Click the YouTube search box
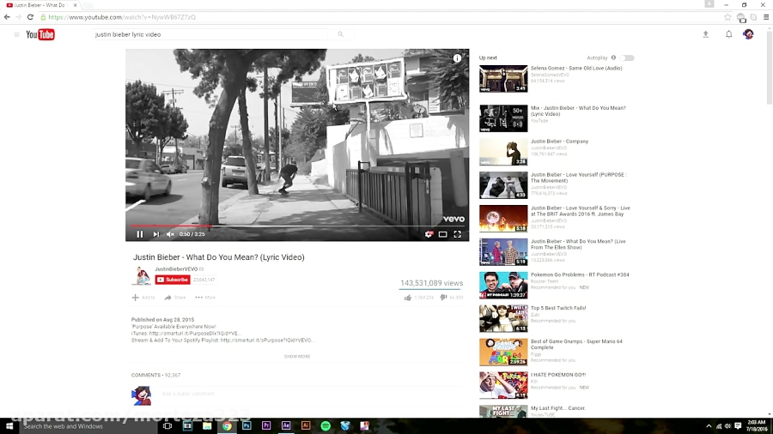This screenshot has width=773, height=434. point(210,34)
